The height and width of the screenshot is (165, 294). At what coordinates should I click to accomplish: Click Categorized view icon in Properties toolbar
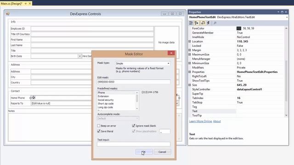pos(191,23)
